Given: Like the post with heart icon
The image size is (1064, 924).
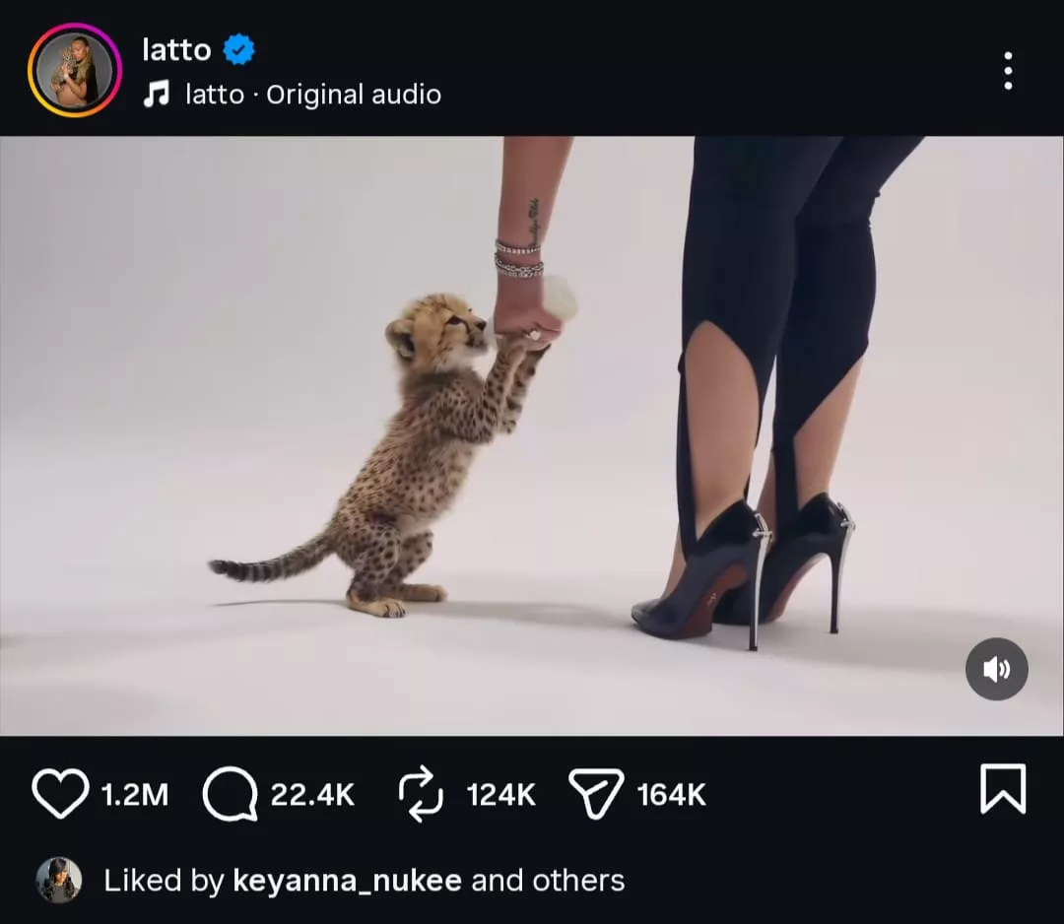Looking at the screenshot, I should 60,793.
